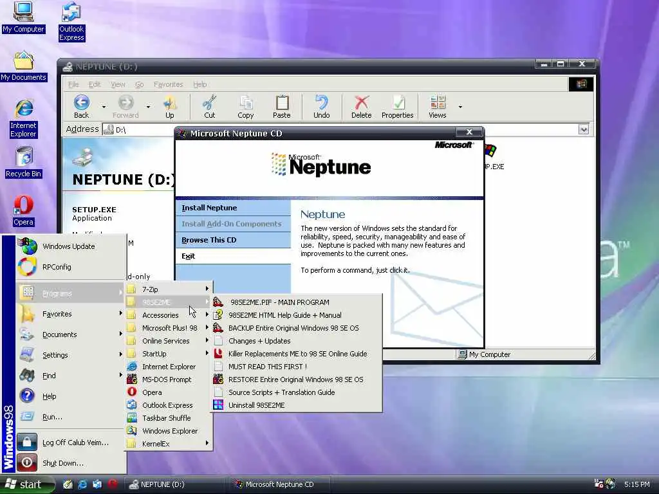Viewport: 659px width, 494px height.
Task: Open the Back history dropdown arrow
Action: [x=104, y=107]
